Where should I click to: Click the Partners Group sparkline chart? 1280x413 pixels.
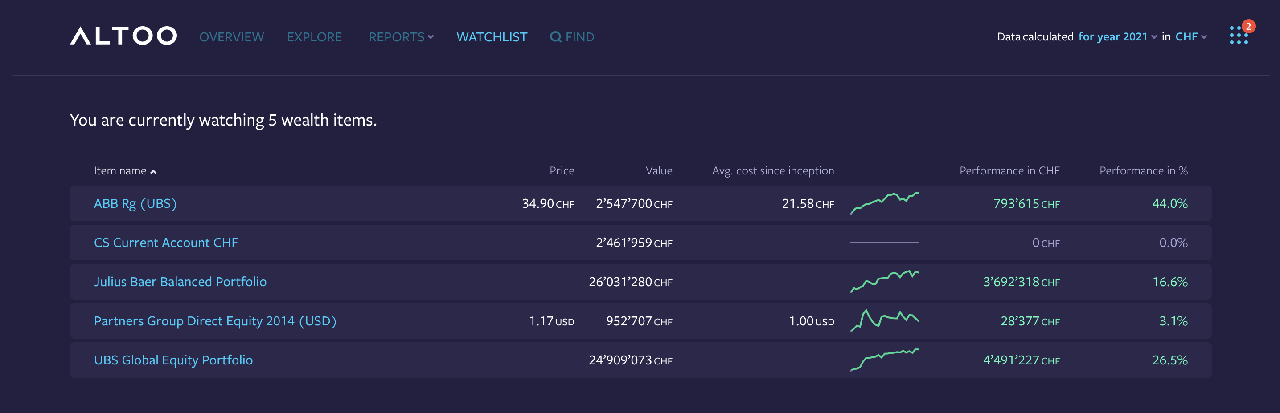click(x=883, y=321)
